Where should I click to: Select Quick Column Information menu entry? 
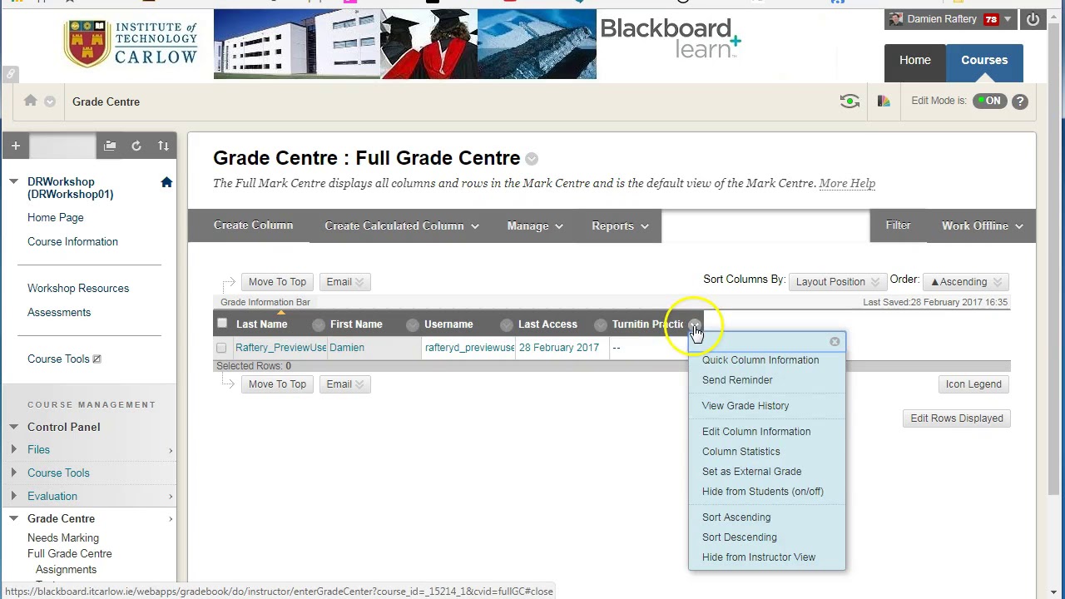(x=760, y=360)
